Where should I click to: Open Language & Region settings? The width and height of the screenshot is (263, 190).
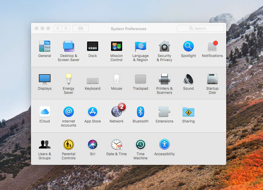(x=141, y=46)
